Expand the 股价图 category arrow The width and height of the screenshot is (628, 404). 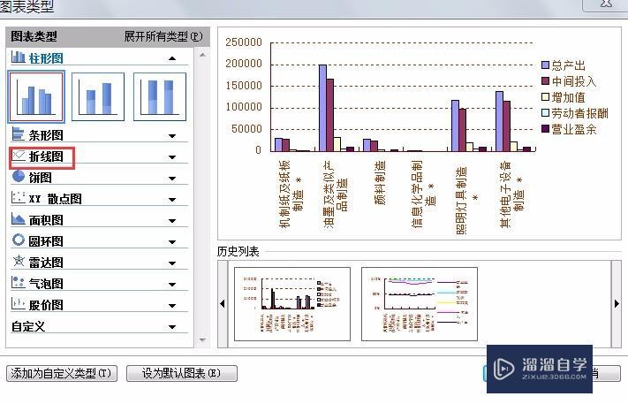click(172, 306)
